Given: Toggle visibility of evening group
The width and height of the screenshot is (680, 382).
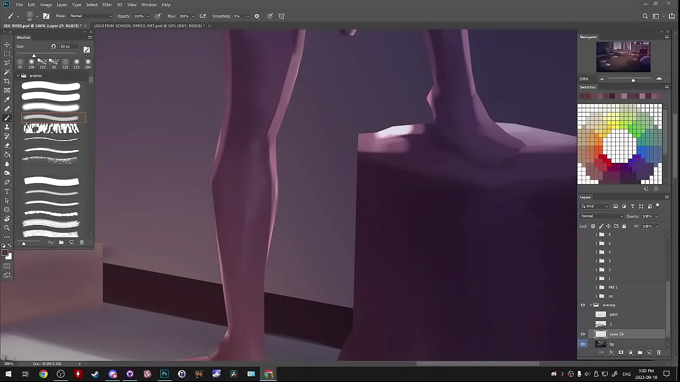Looking at the screenshot, I should (x=583, y=305).
